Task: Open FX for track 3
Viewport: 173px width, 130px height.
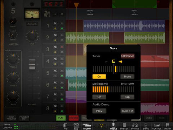Action: point(55,47)
